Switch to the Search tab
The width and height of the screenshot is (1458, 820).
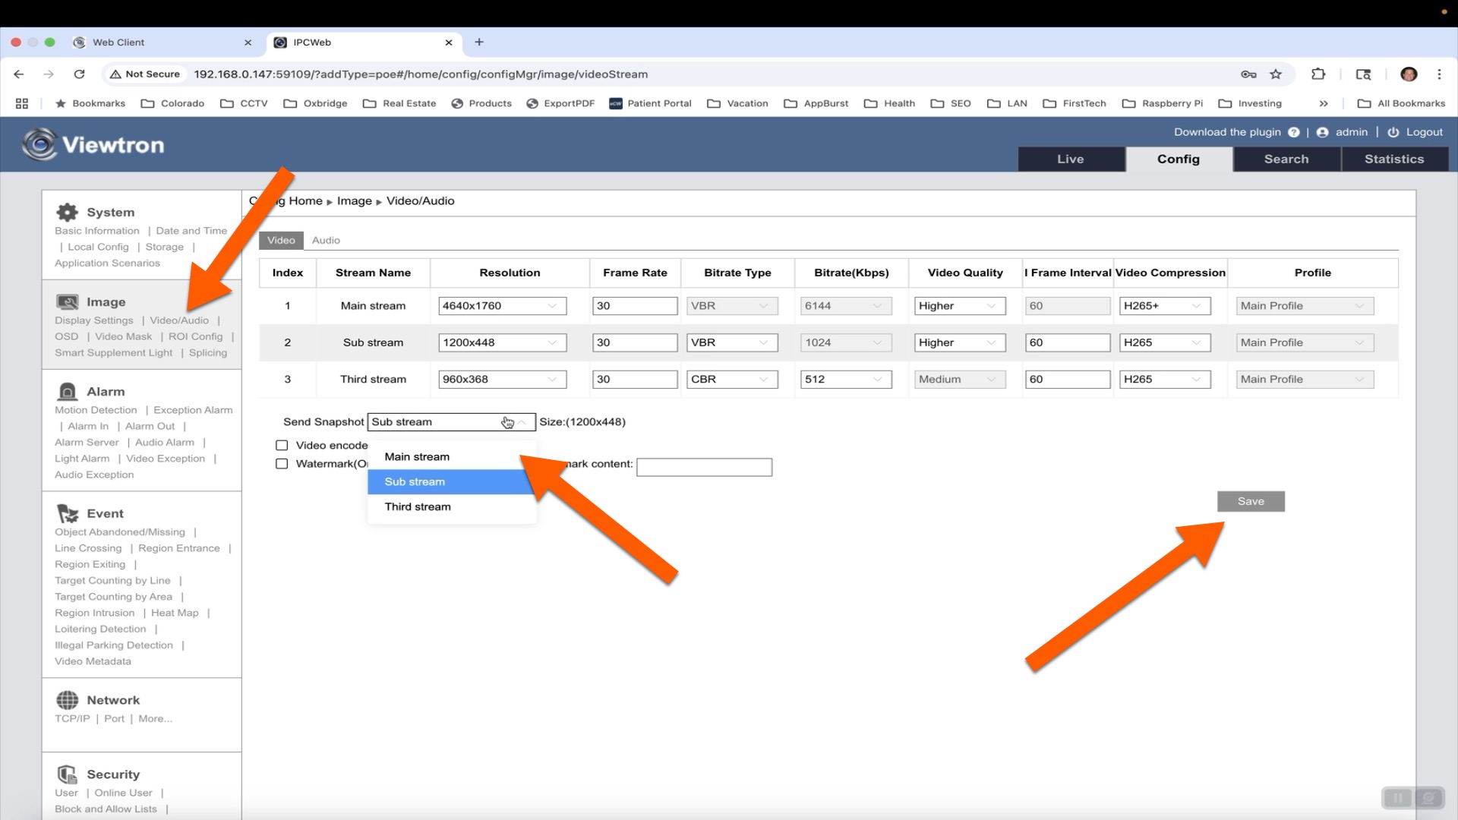1286,159
